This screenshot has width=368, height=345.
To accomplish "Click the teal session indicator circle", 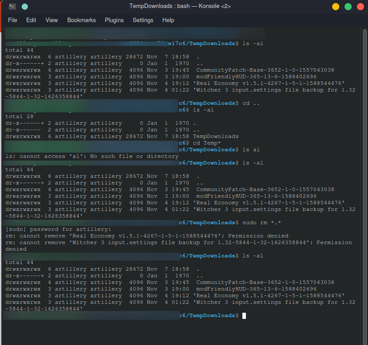I will pos(24,6).
